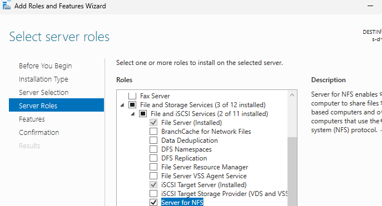Collapse File and iSCSI Services node
The height and width of the screenshot is (206, 382).
click(x=133, y=114)
